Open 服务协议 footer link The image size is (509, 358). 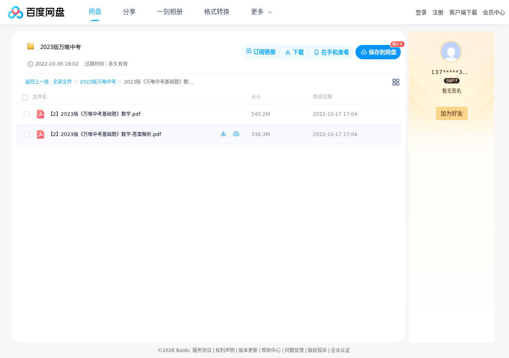click(x=202, y=350)
